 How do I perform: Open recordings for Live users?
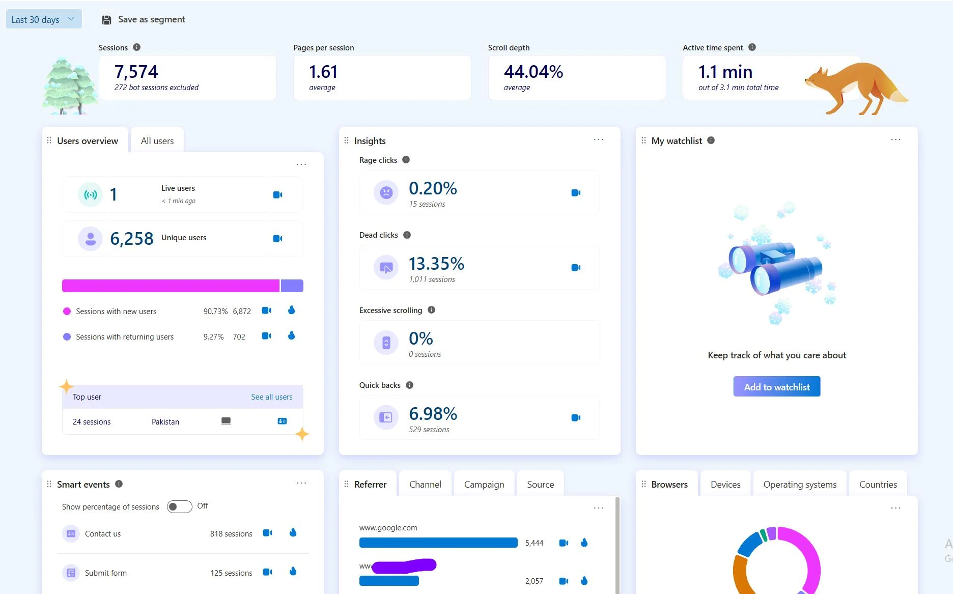277,195
